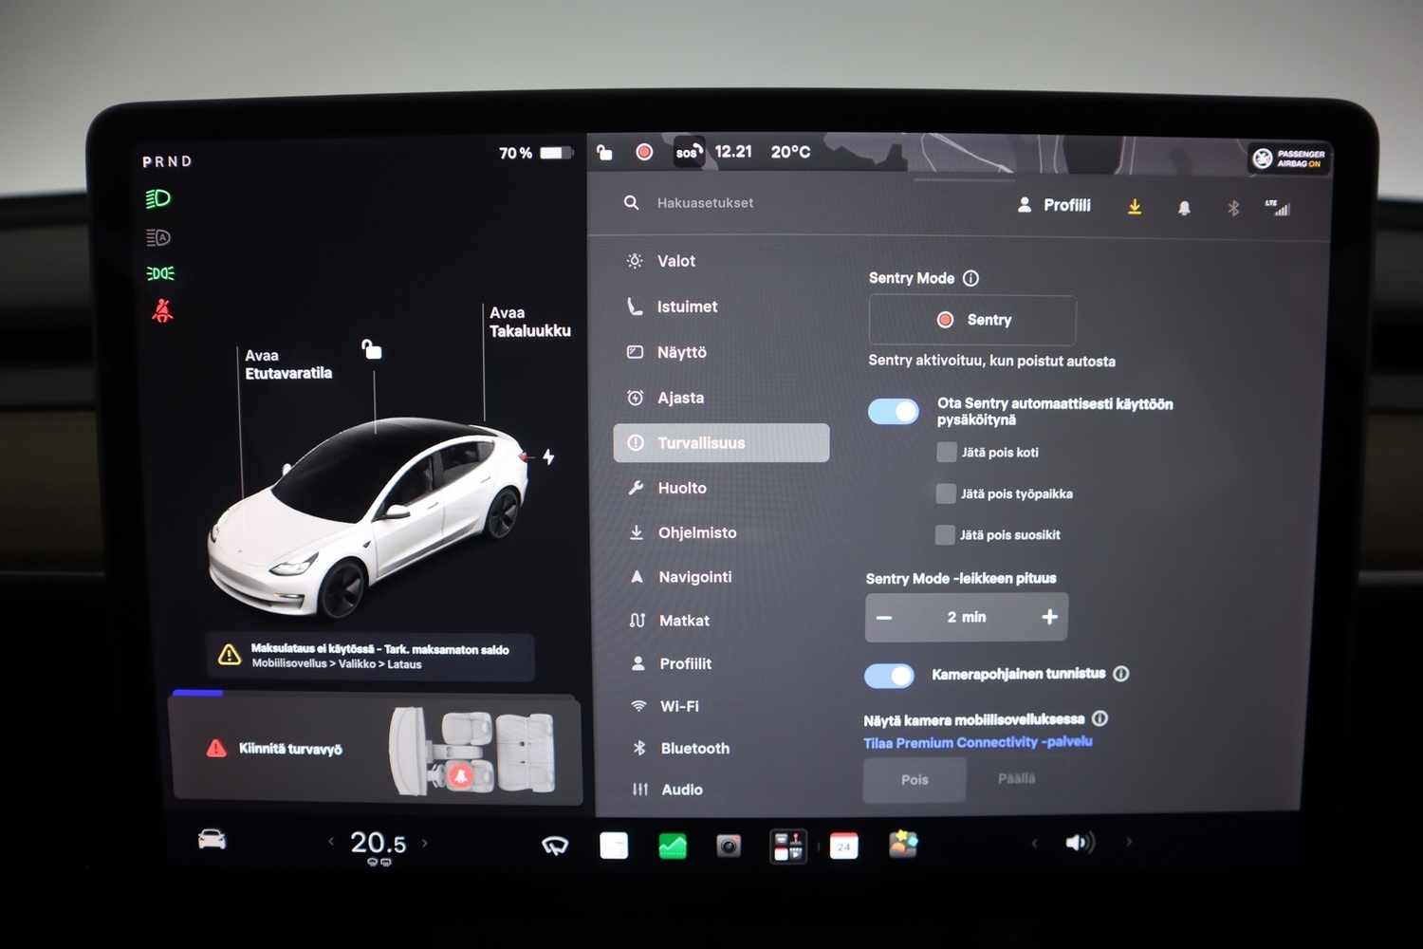Screen dimensions: 1423x949
Task: Open the Toybox app icon
Action: 903,843
